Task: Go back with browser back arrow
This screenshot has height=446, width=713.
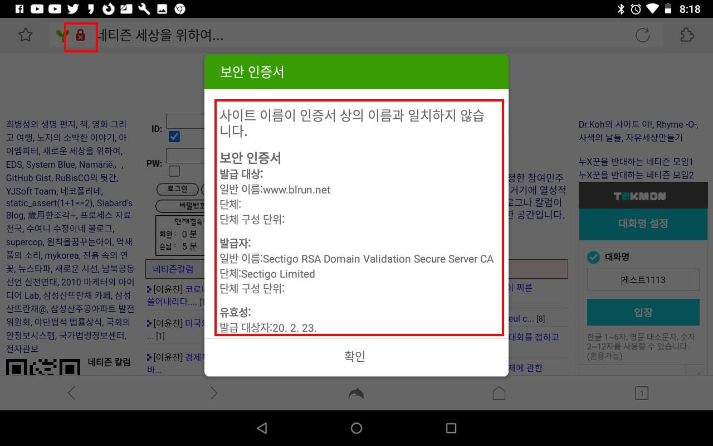Action: (x=71, y=393)
